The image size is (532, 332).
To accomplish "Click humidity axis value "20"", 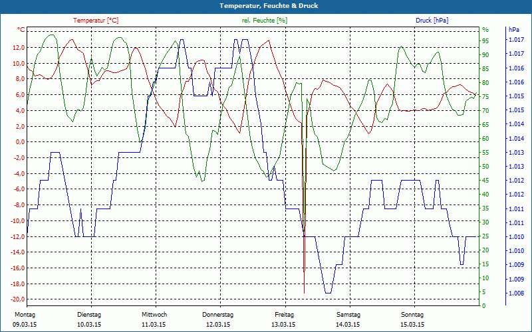I will tap(485, 250).
